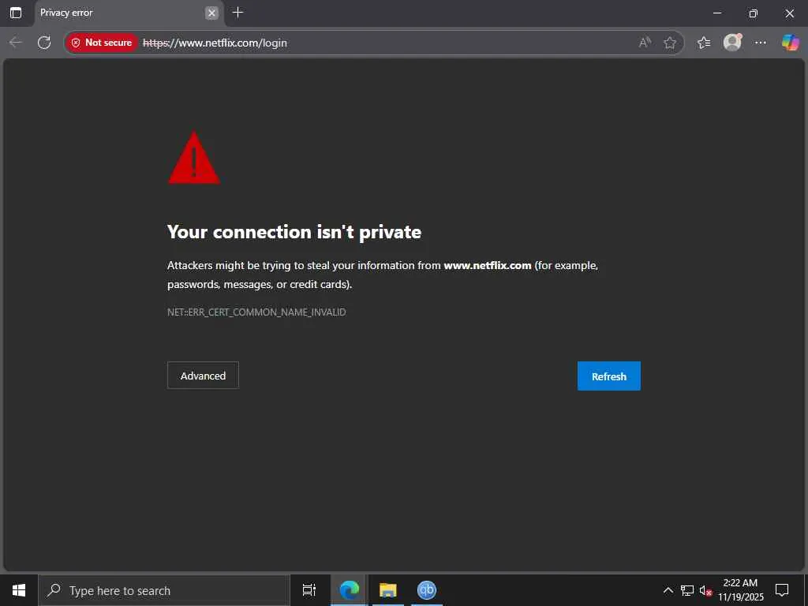Screen dimensions: 808x606
Task: Select the Privacy error tab
Action: tap(129, 13)
